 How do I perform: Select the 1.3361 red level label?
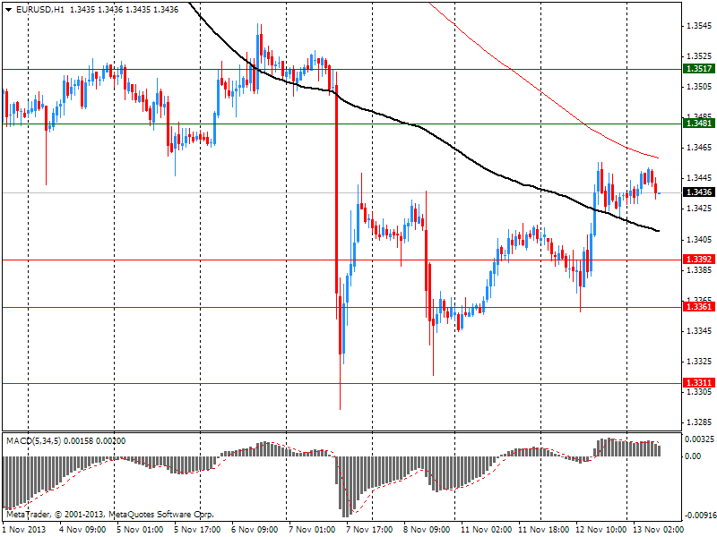click(699, 306)
